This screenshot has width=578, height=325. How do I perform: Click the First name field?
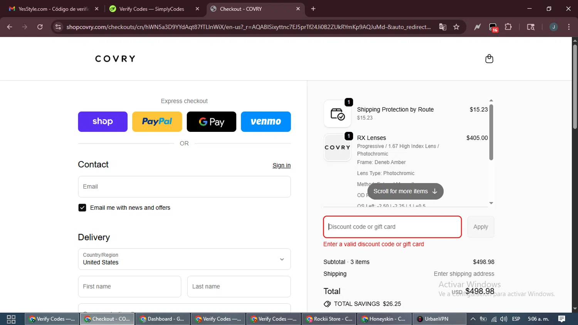coord(129,286)
